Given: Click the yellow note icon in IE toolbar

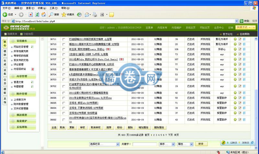Looking at the screenshot, I should pyautogui.click(x=112, y=15).
